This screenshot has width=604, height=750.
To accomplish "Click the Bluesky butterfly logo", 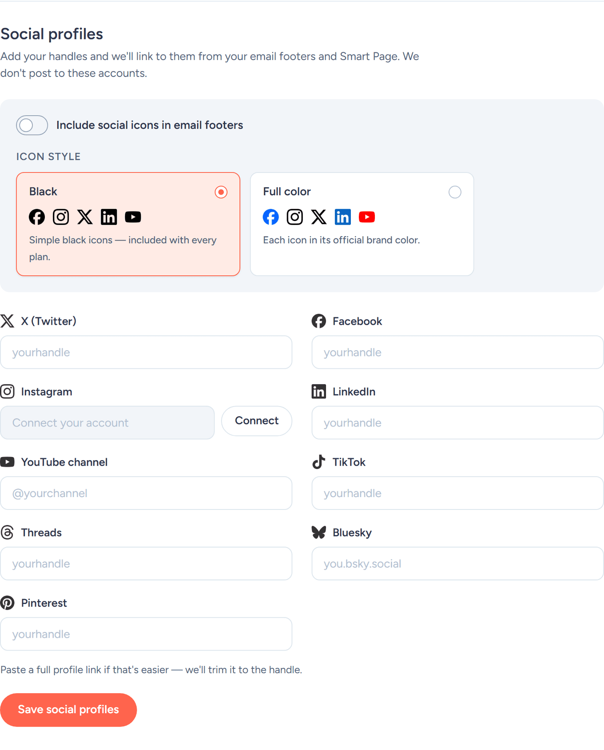I will pos(319,533).
